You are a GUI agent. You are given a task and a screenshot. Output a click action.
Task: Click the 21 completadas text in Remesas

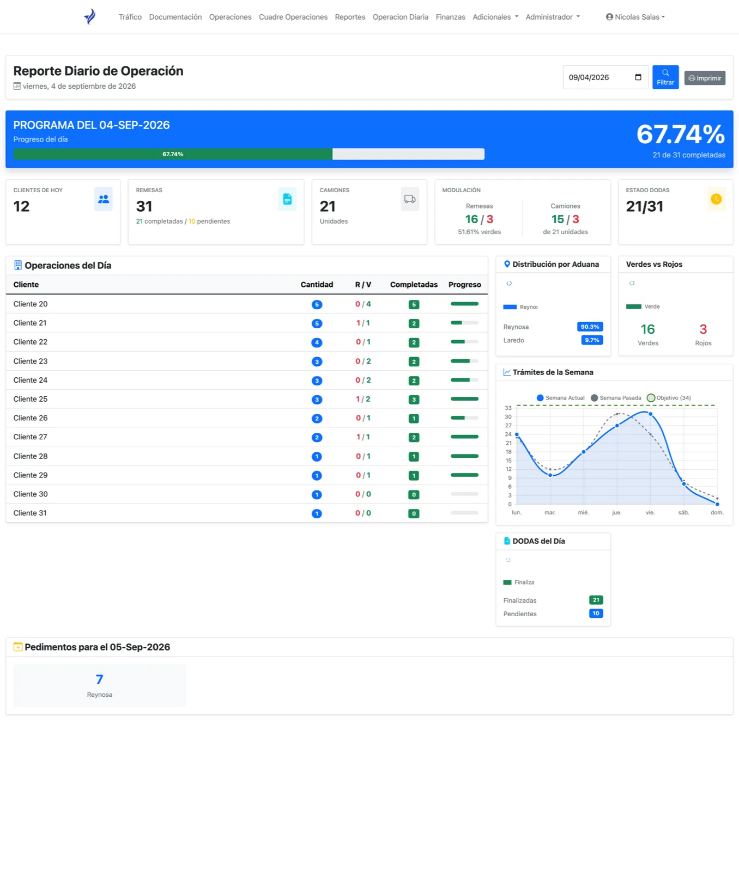pyautogui.click(x=160, y=221)
